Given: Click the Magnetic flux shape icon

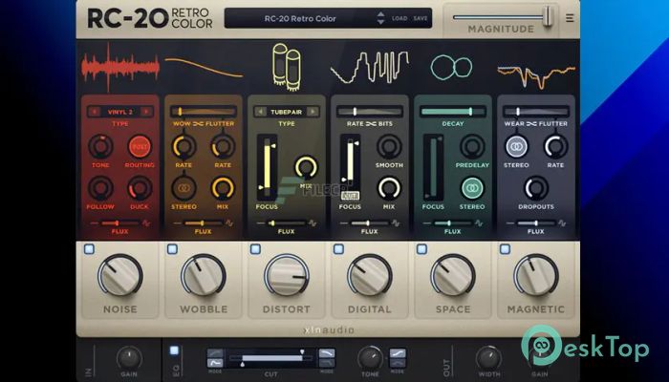Looking at the screenshot, I should click(562, 223).
